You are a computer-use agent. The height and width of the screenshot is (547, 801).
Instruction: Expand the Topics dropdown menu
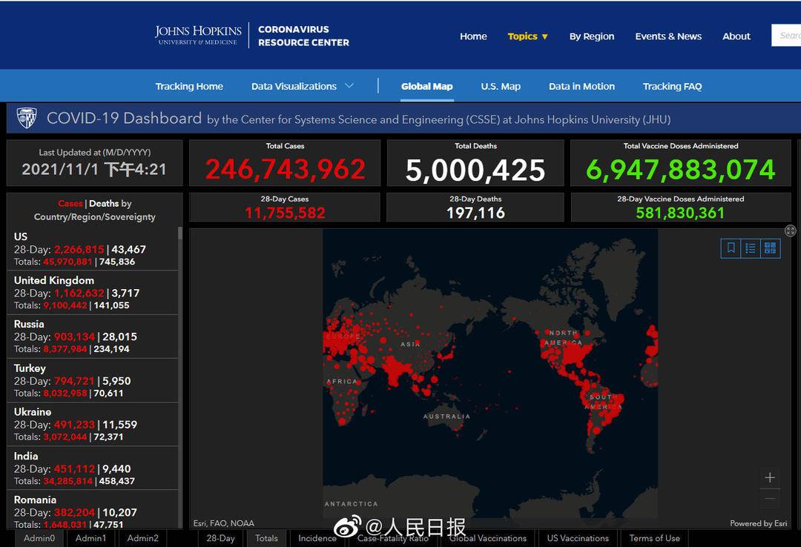527,36
